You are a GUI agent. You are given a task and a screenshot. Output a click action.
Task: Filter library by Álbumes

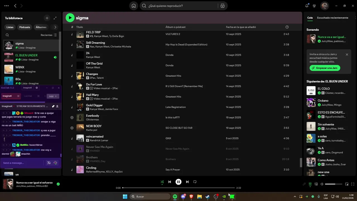pyautogui.click(x=41, y=27)
